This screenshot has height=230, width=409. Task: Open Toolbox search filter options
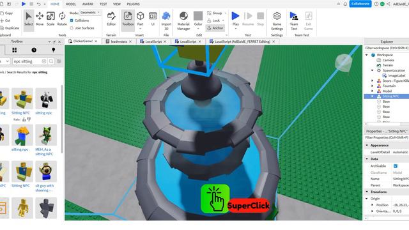59,61
